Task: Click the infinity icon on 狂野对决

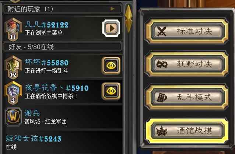Action: click(x=162, y=64)
